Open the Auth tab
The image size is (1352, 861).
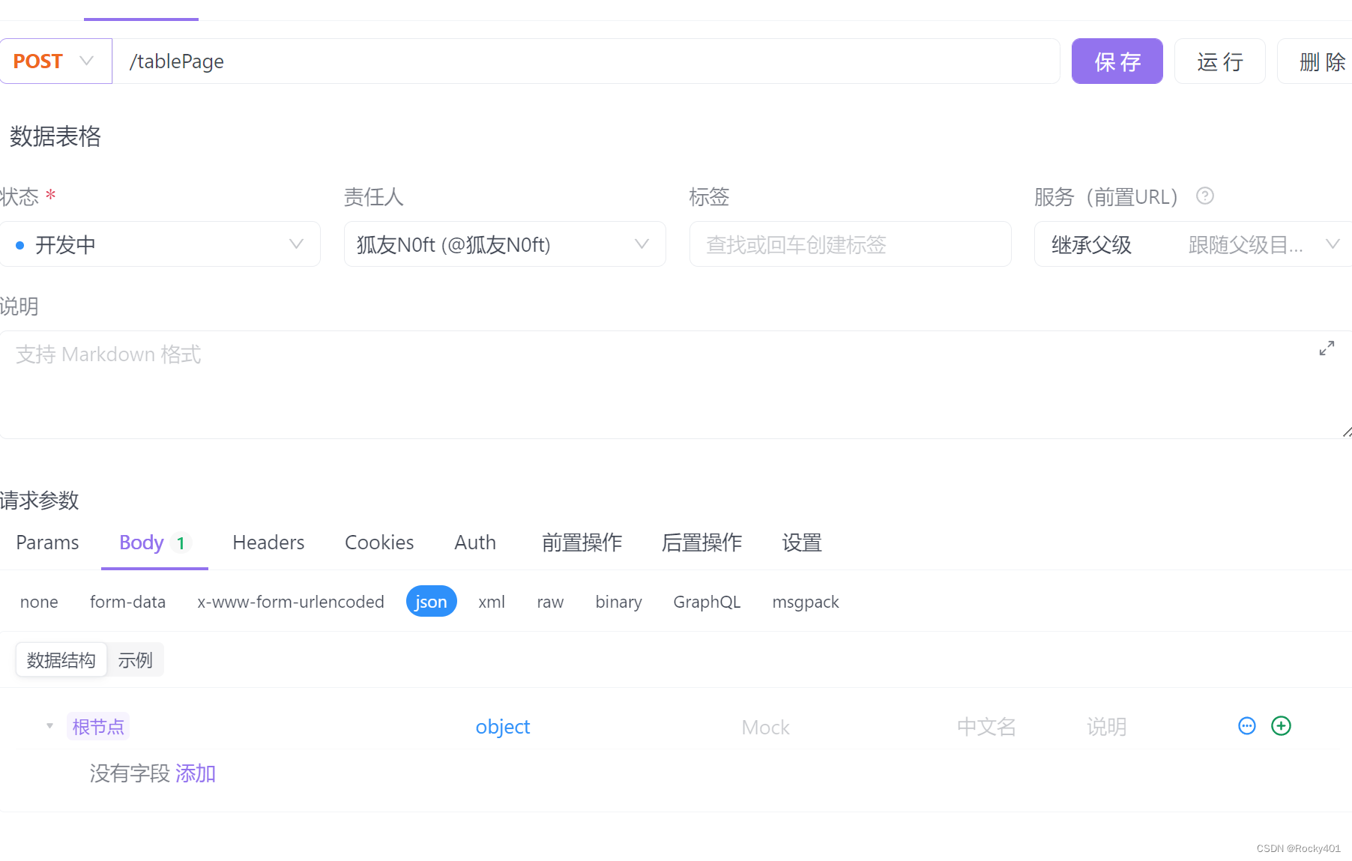[474, 542]
